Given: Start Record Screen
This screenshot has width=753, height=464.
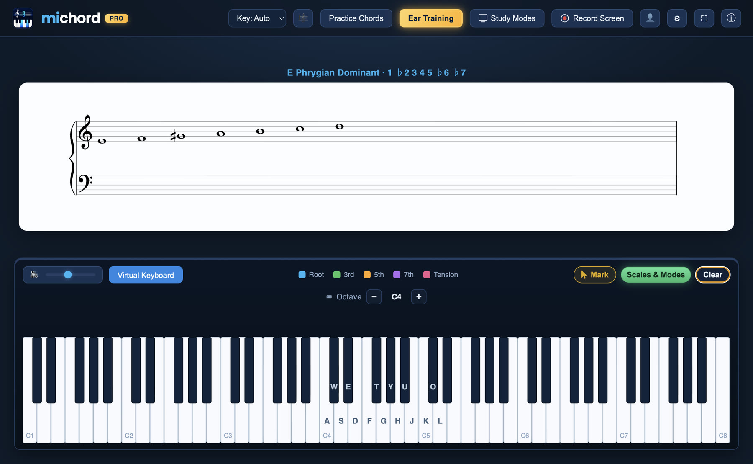Looking at the screenshot, I should click(592, 18).
